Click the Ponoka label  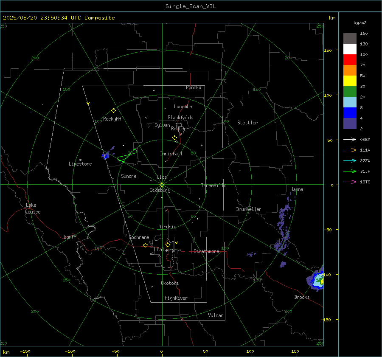[x=194, y=87]
